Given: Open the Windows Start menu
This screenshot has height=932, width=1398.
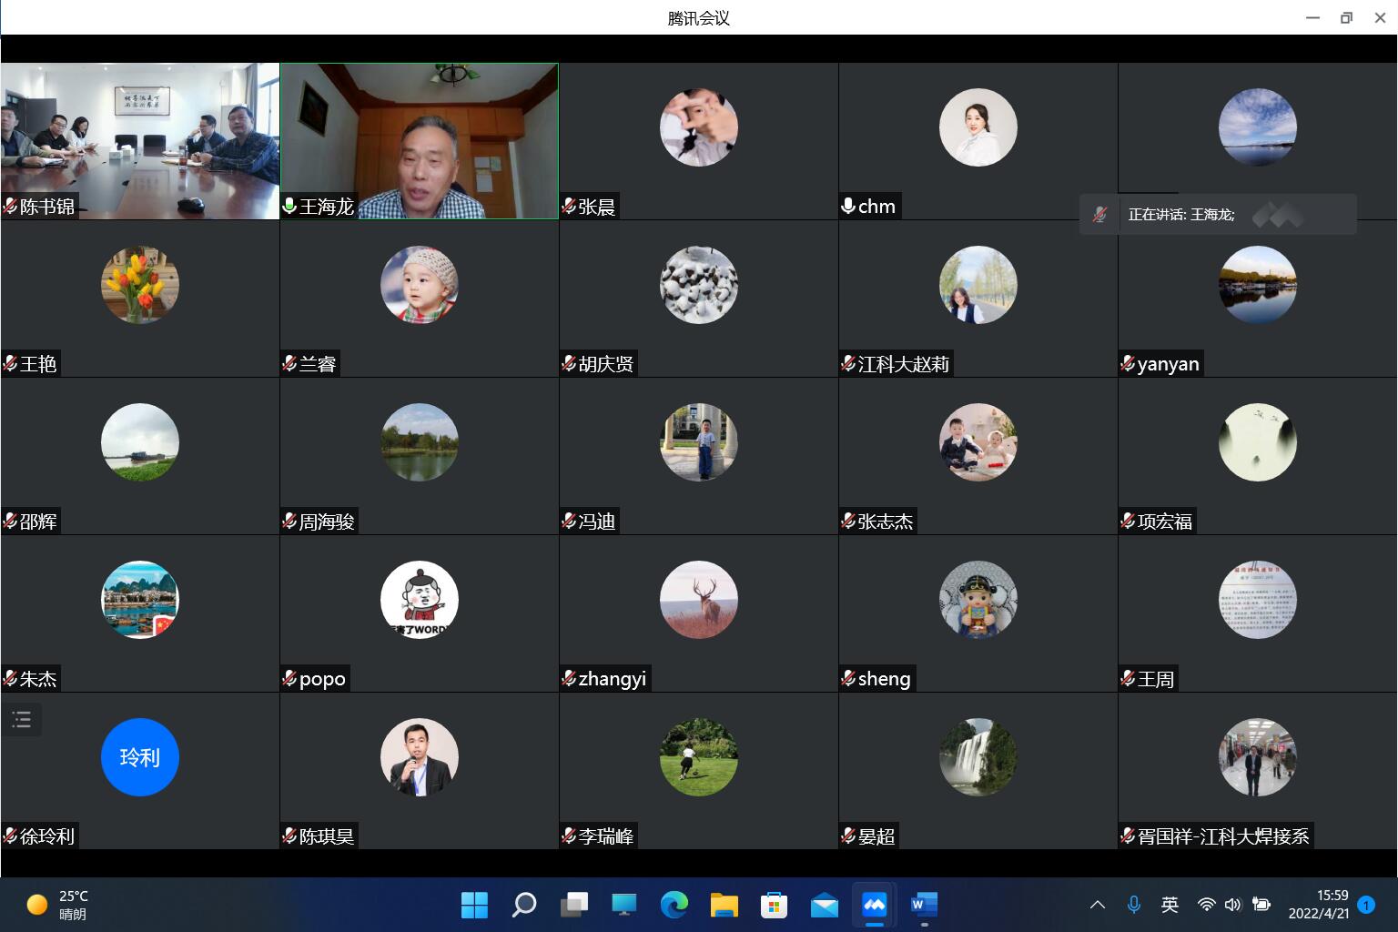Looking at the screenshot, I should point(474,905).
